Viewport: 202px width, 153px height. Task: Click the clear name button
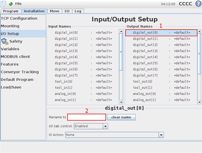(x=121, y=117)
